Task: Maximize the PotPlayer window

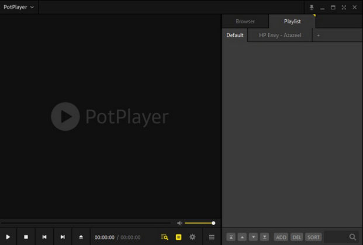Action: click(x=333, y=8)
